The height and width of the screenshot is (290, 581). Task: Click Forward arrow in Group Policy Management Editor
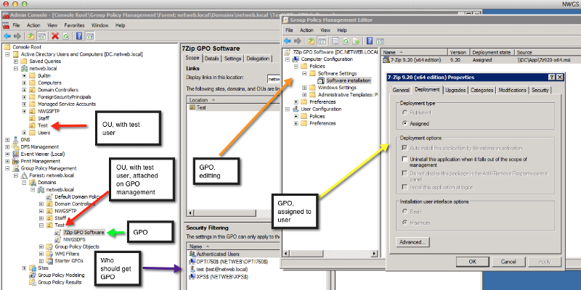point(298,41)
